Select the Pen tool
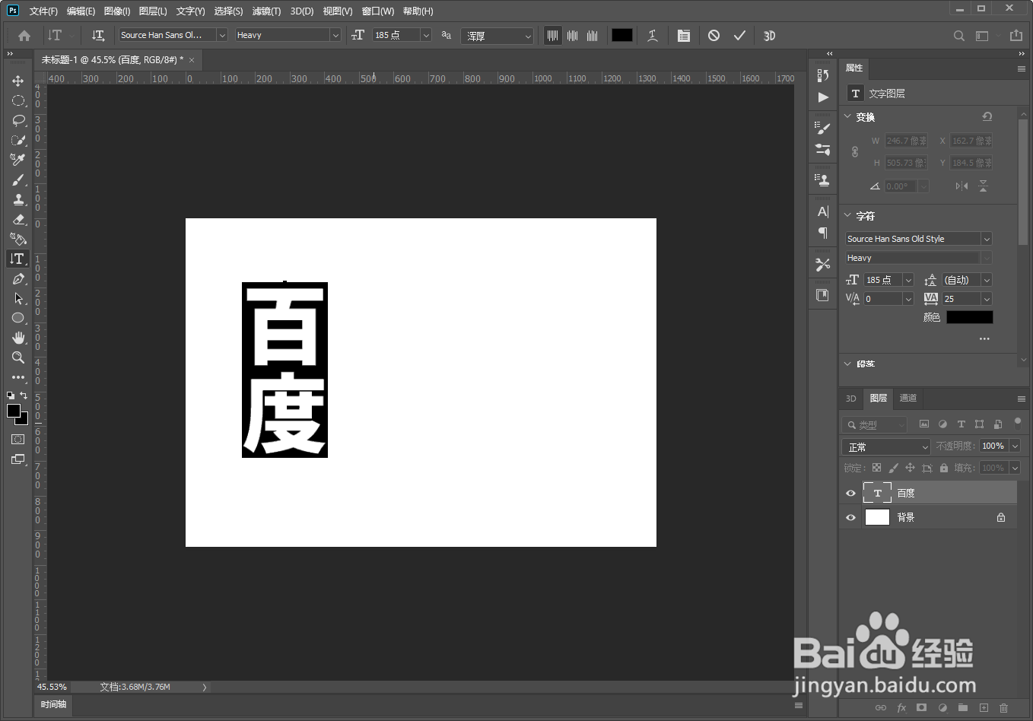 18,279
